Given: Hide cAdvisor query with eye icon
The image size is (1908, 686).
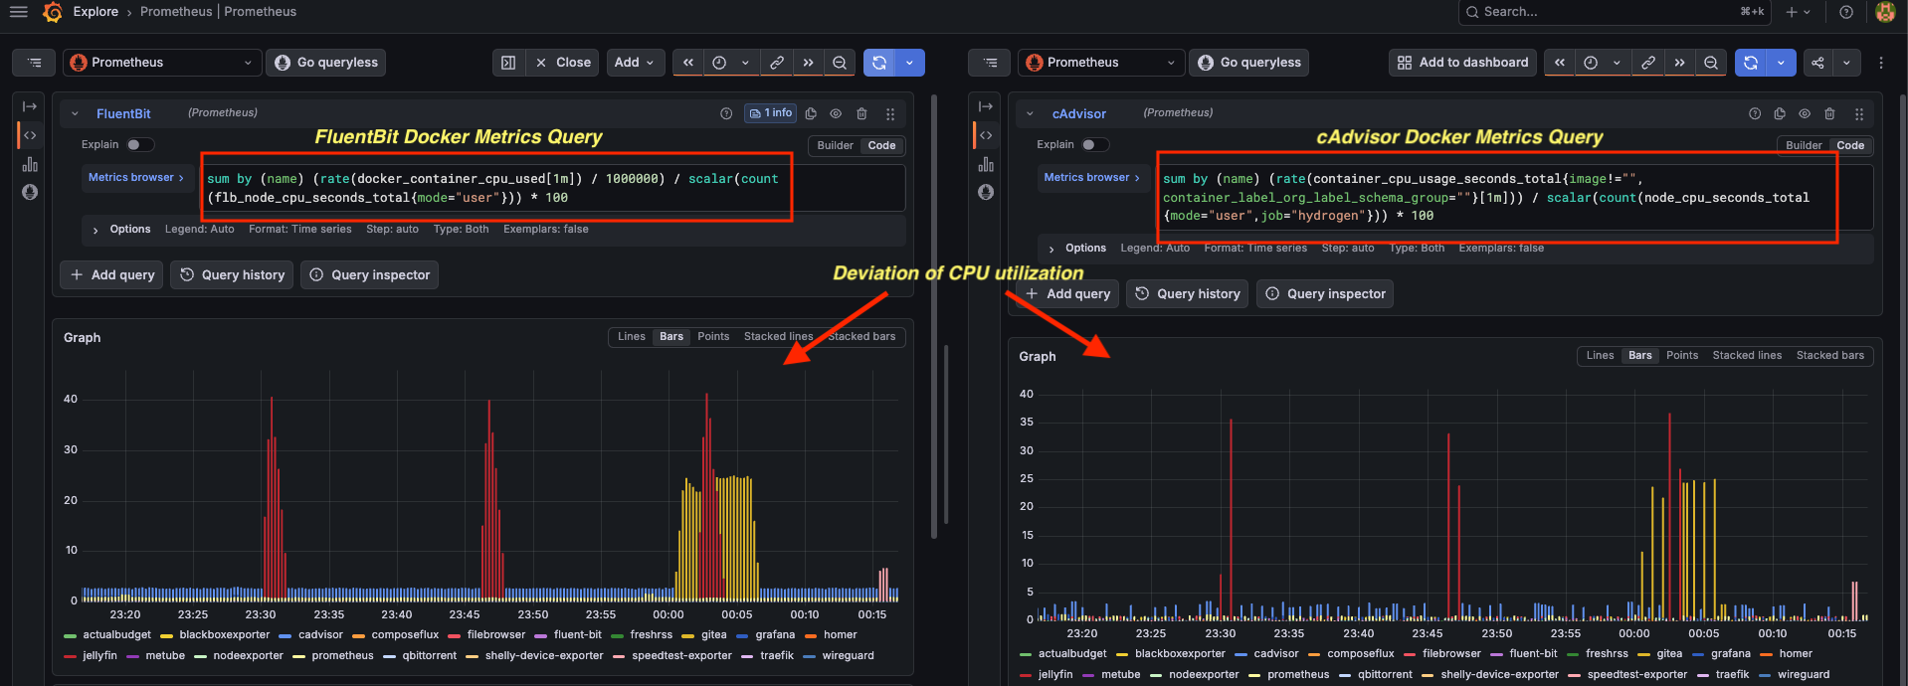Looking at the screenshot, I should [x=1805, y=113].
